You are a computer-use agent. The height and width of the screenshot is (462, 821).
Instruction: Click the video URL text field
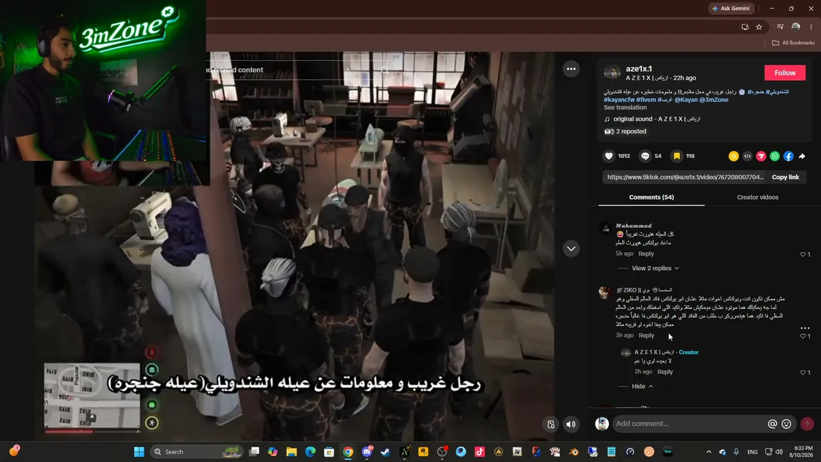click(685, 177)
